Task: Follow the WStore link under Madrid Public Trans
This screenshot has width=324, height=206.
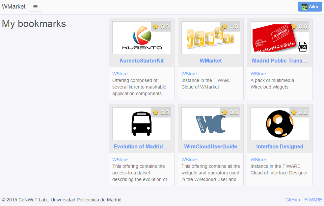Action: [x=258, y=74]
